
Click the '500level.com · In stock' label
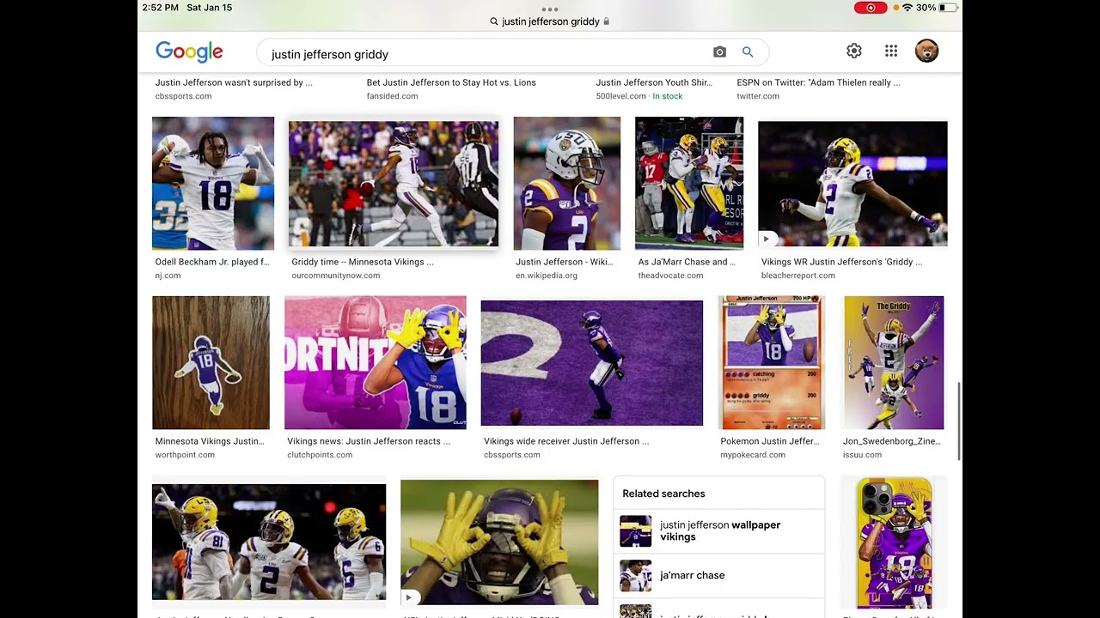(x=639, y=96)
